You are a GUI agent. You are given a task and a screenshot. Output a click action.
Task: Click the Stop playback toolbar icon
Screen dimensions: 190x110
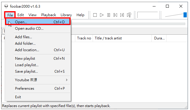tap(95, 15)
